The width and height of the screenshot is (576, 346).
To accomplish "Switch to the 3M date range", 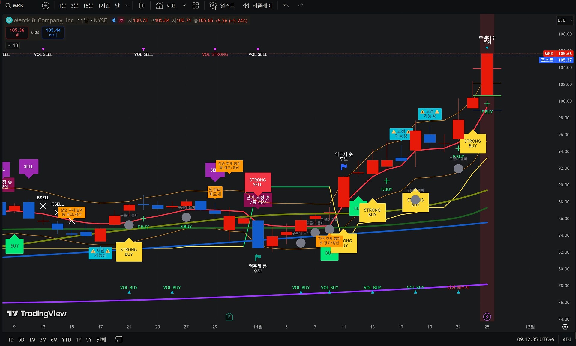I will [x=43, y=339].
